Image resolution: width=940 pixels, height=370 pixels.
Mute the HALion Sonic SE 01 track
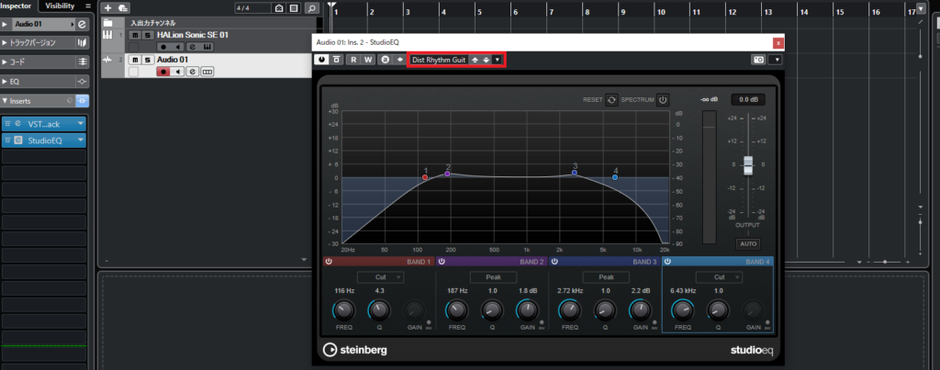(x=134, y=36)
